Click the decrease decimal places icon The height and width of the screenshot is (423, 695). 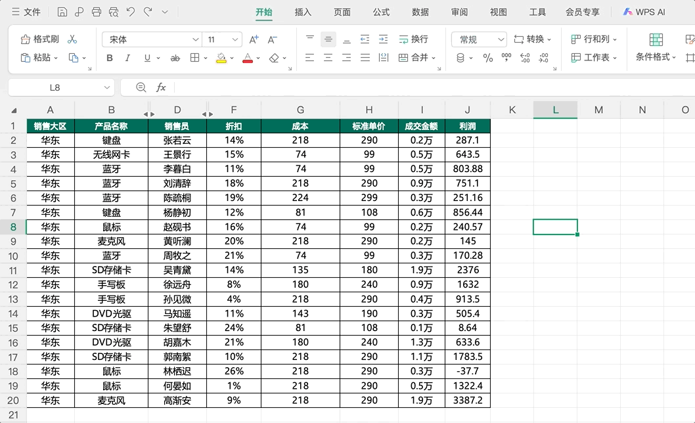tap(543, 58)
